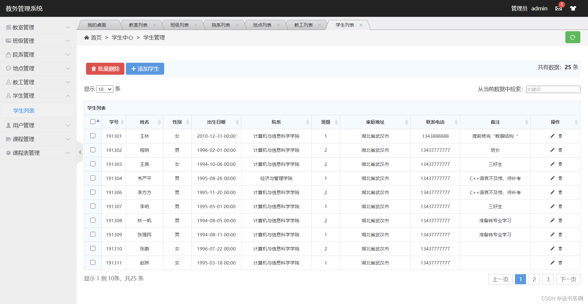Delete student 191308 with trash icon
The width and height of the screenshot is (588, 304).
tap(560, 220)
